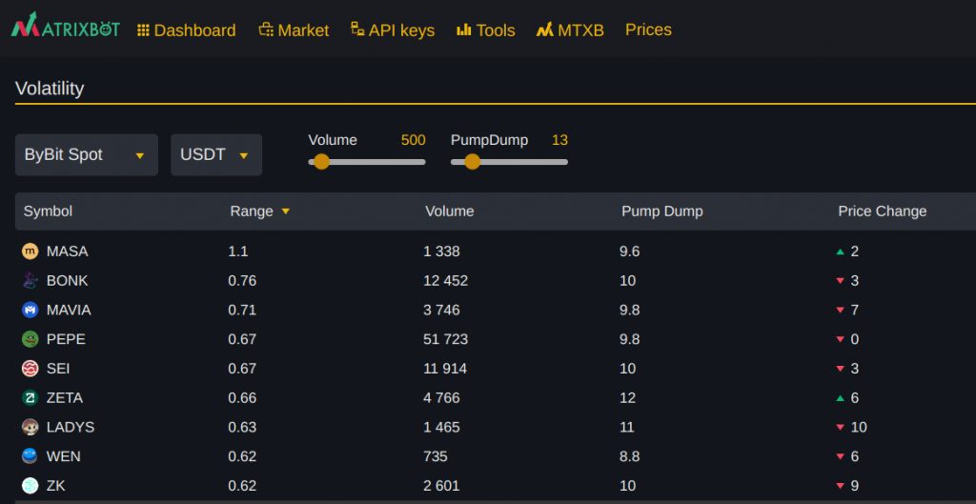The height and width of the screenshot is (504, 976).
Task: Sort table by Symbol column
Action: point(48,212)
